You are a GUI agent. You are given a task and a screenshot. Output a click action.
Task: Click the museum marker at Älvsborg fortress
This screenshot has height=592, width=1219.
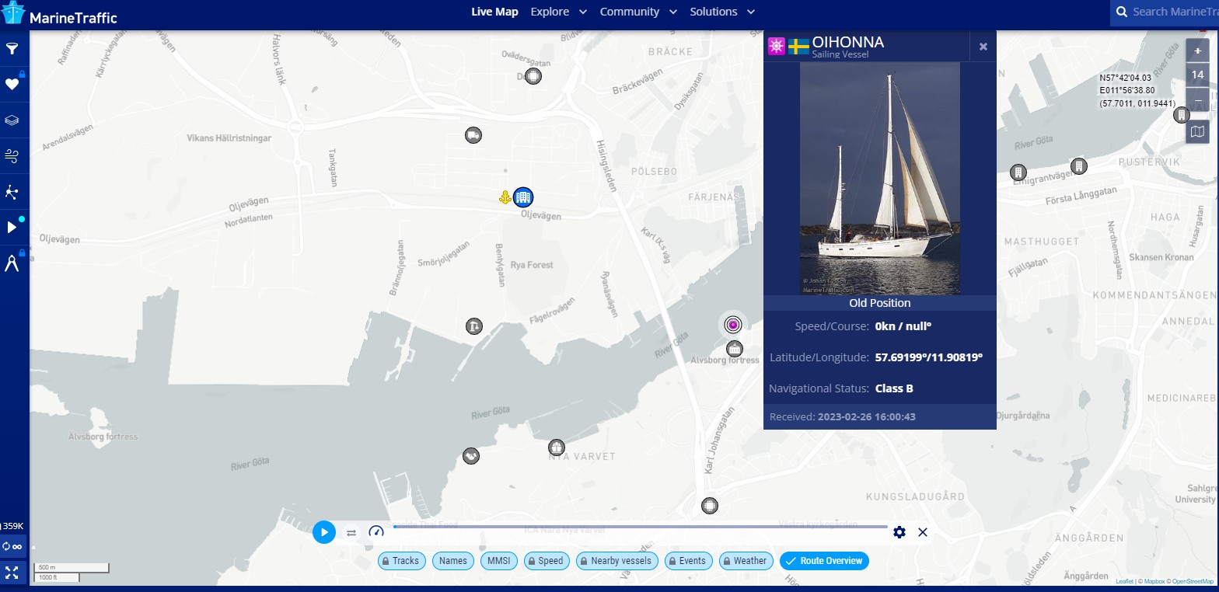click(x=734, y=348)
